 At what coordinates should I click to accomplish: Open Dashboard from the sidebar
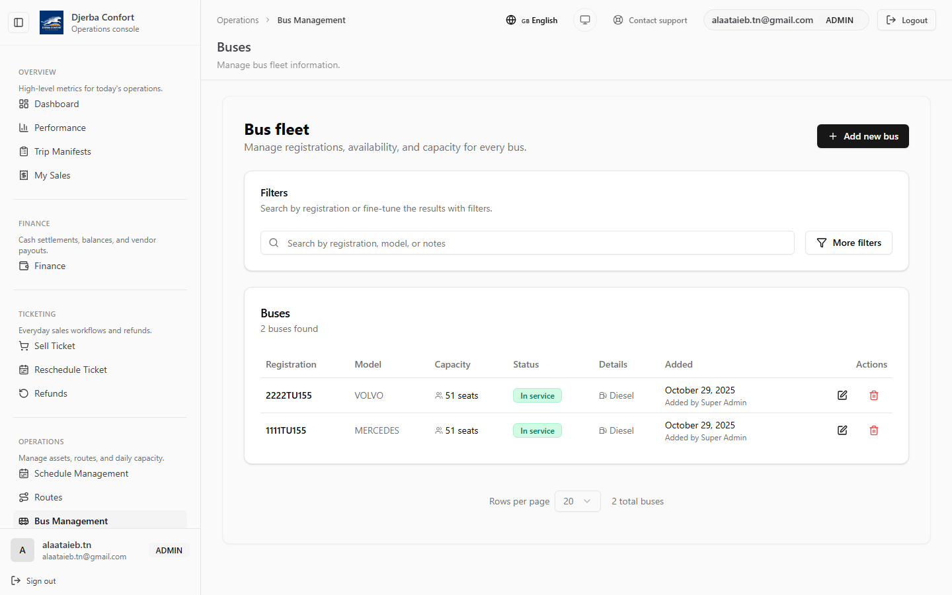[56, 104]
